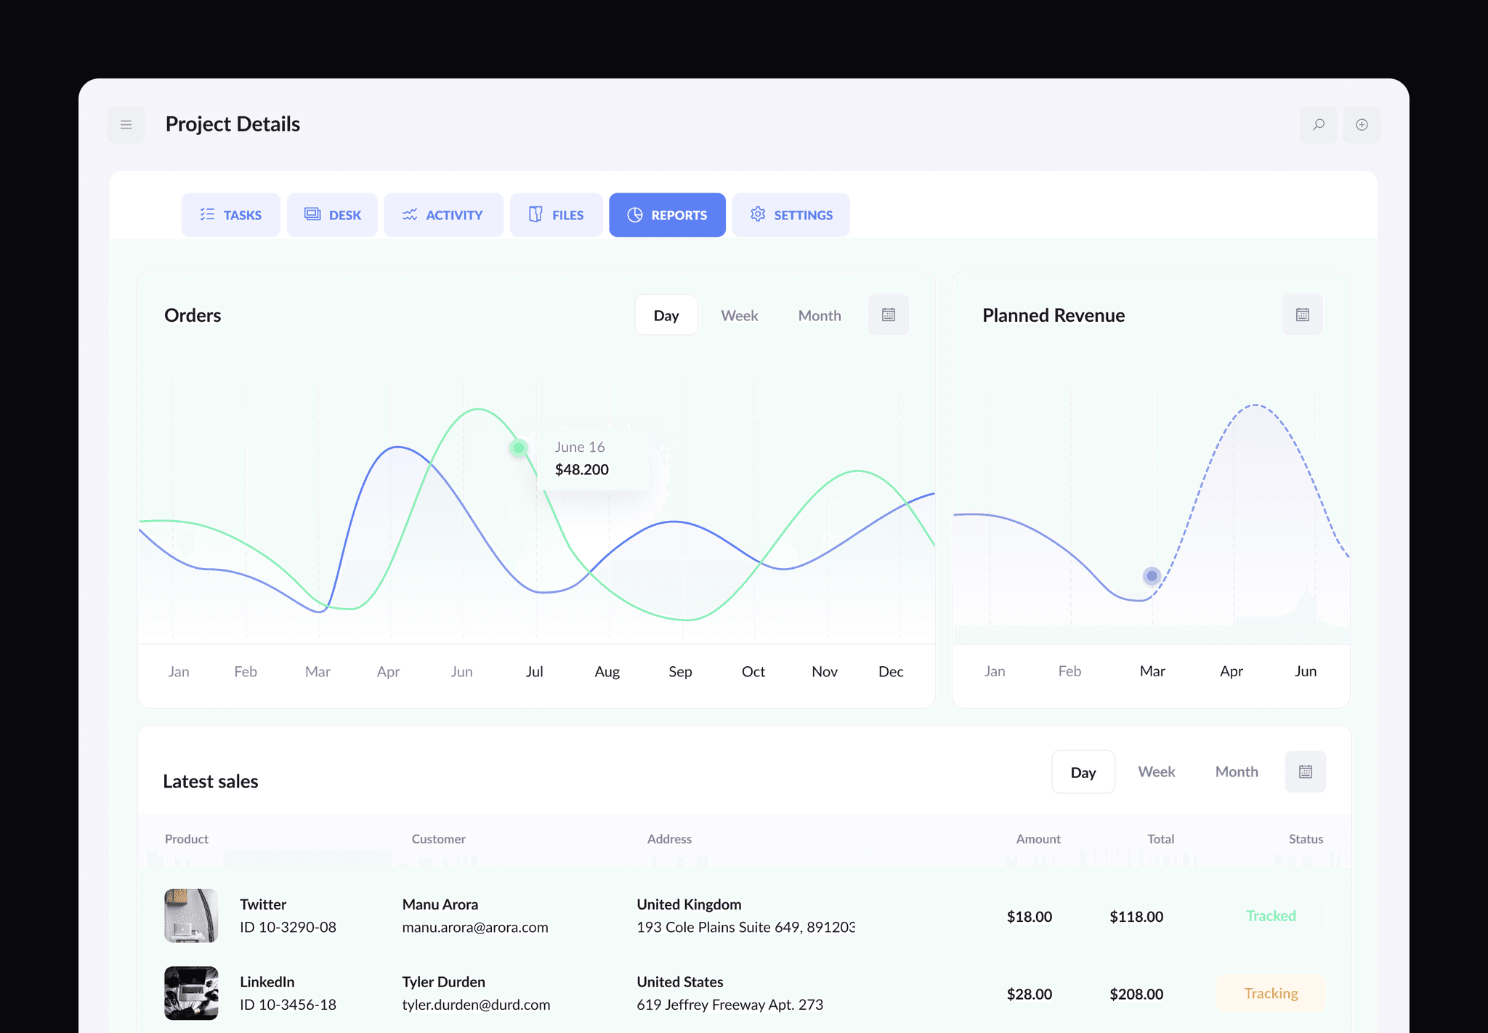Click the Tracked status for Twitter order

[1271, 915]
